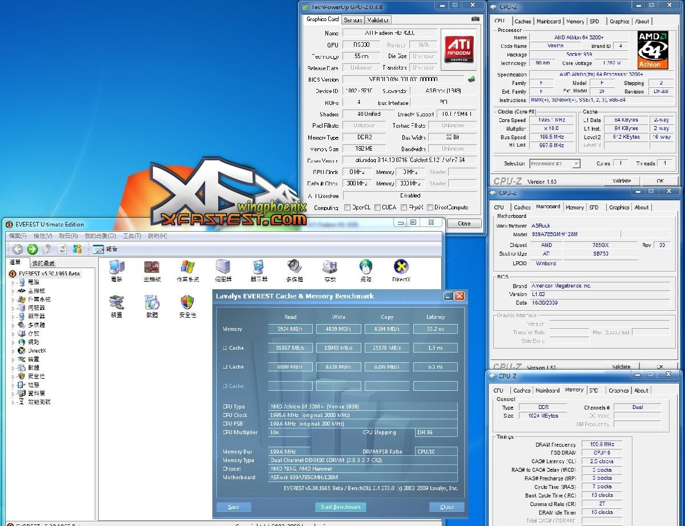Open the 網路 network icon in EVEREST's right pane

coord(366,267)
